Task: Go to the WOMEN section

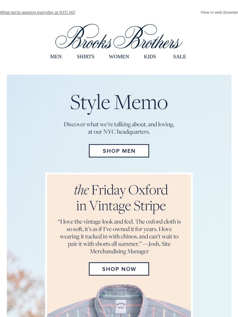Action: 119,57
